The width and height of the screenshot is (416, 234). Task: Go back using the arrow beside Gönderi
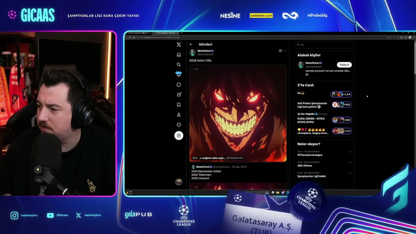click(191, 44)
